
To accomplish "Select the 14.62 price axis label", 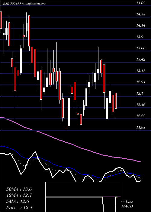I will [x=141, y=3].
